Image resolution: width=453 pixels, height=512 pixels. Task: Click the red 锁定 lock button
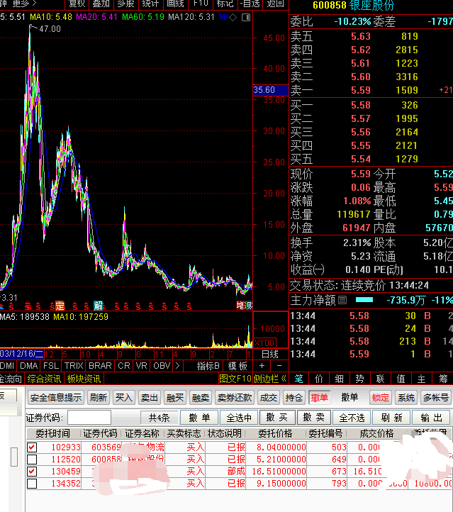coord(381,397)
